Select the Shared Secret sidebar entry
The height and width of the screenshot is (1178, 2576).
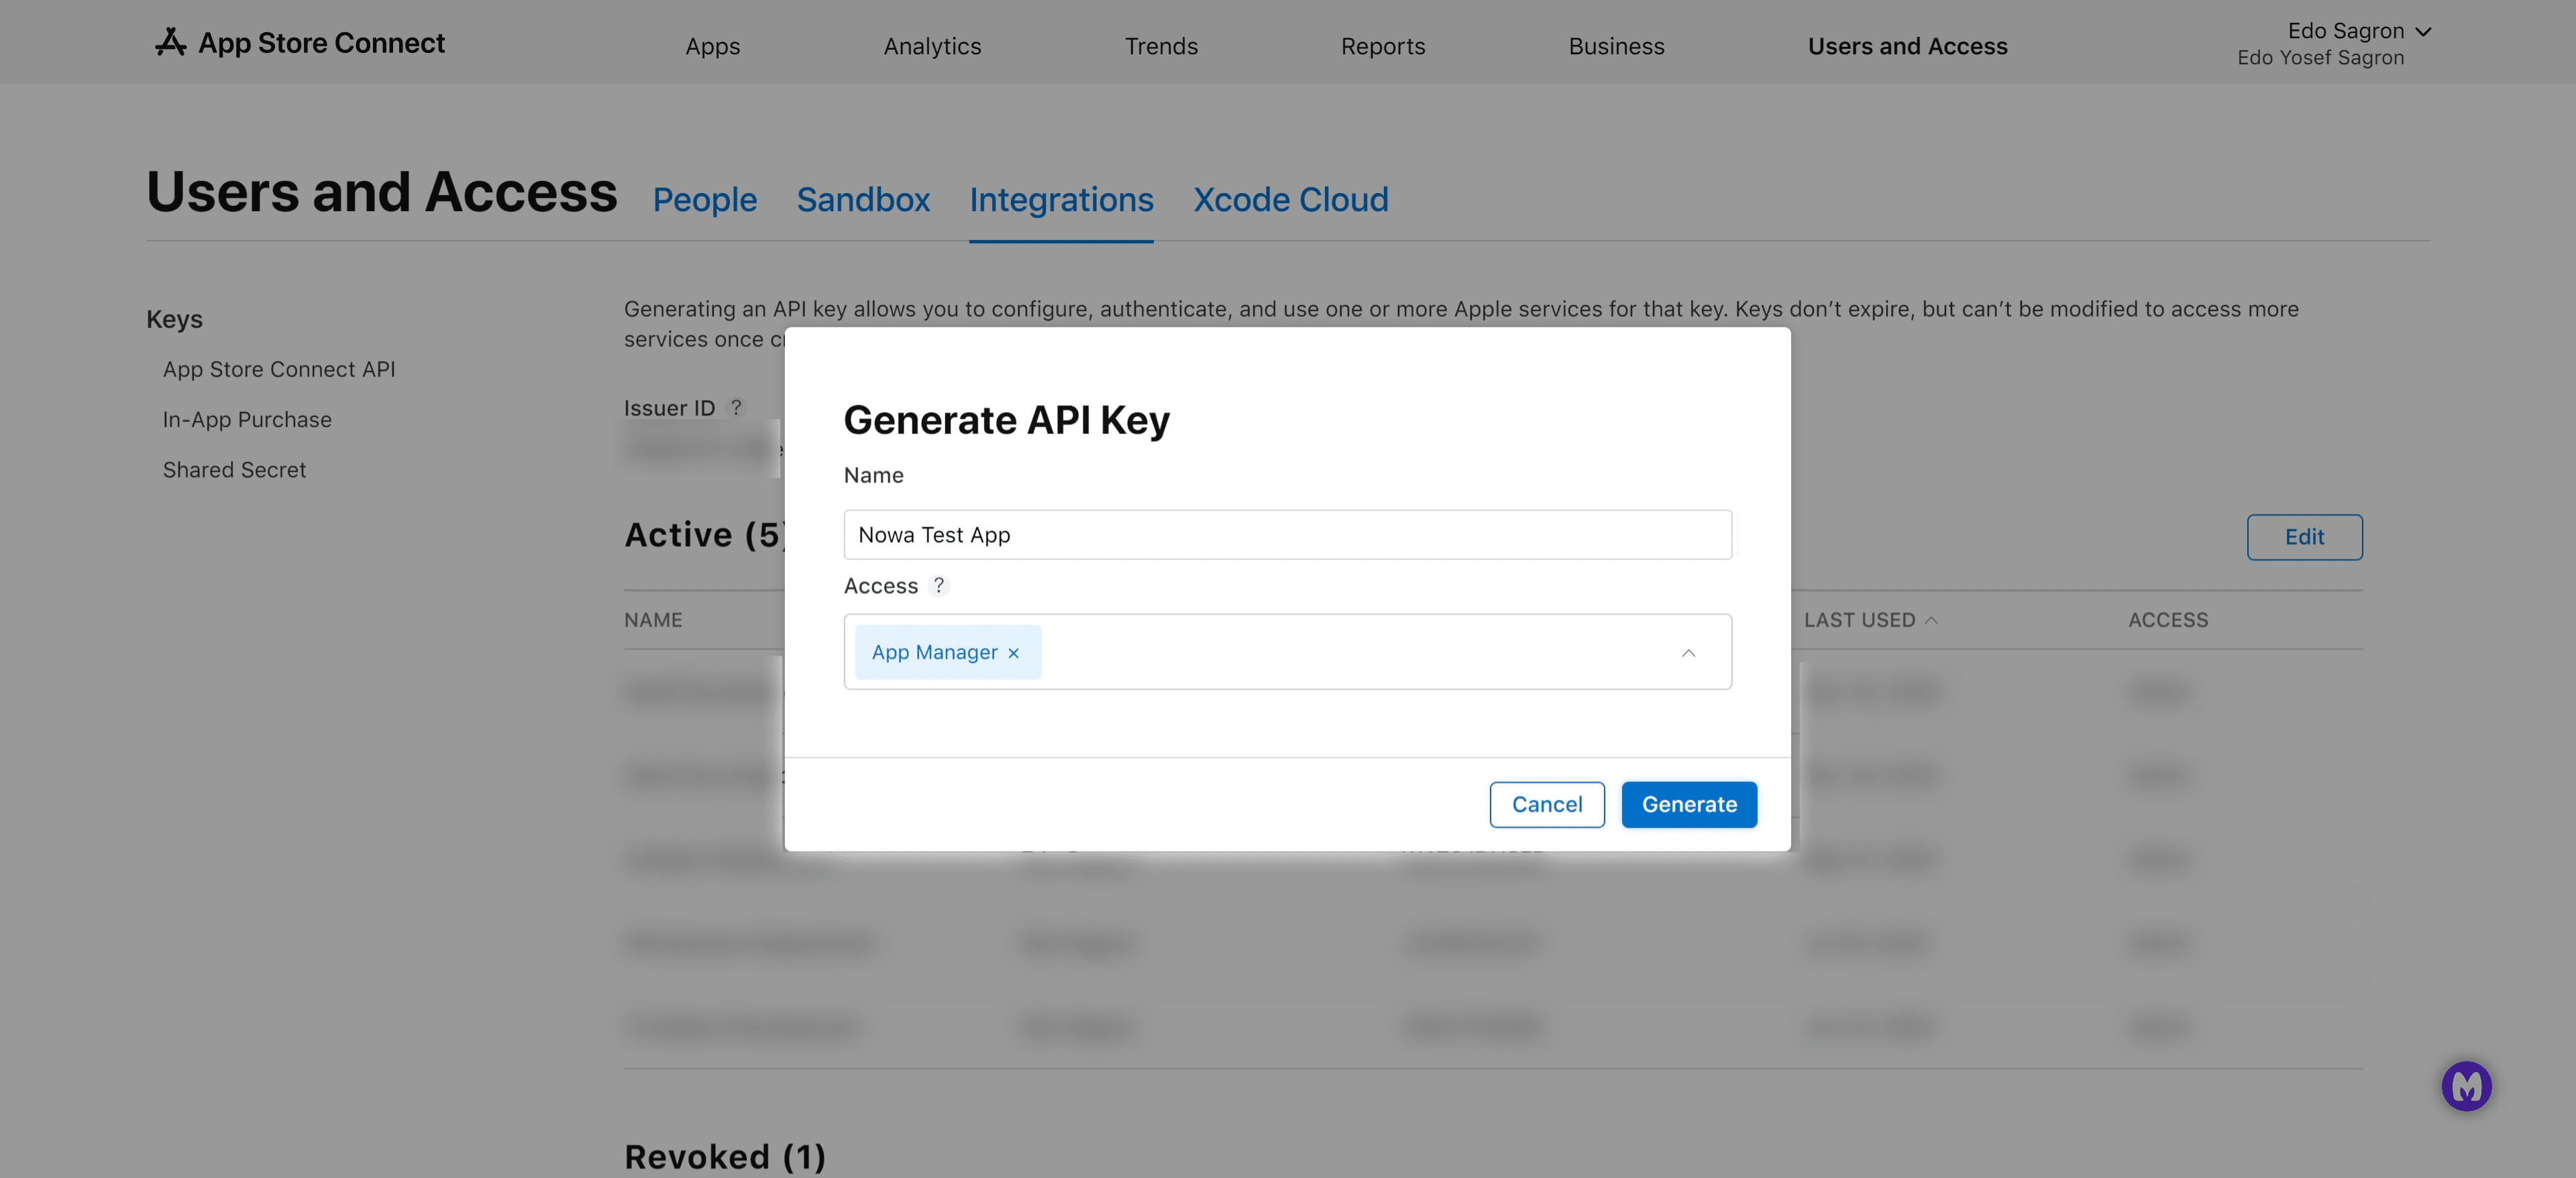coord(235,469)
